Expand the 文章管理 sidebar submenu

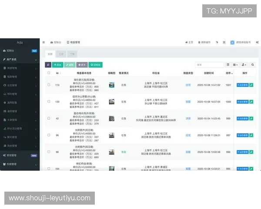pos(20,120)
